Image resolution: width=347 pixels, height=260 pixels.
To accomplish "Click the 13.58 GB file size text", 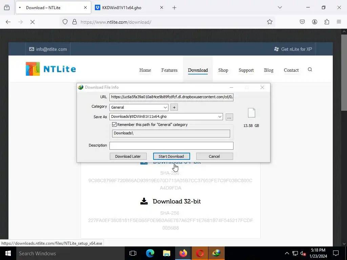I will point(251,126).
